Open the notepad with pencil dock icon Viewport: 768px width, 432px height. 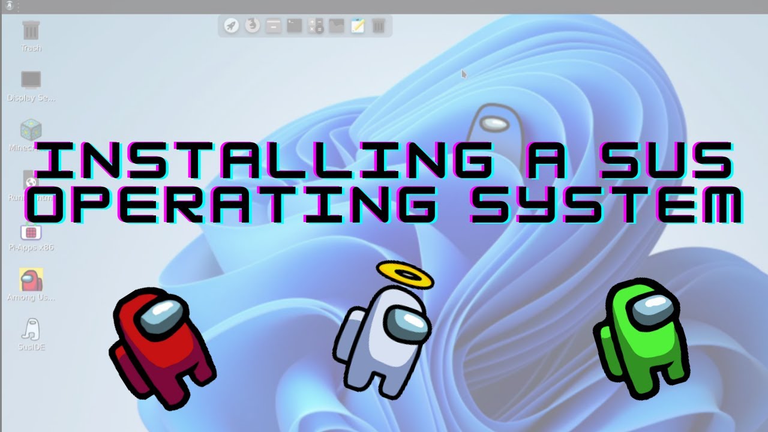[x=358, y=26]
